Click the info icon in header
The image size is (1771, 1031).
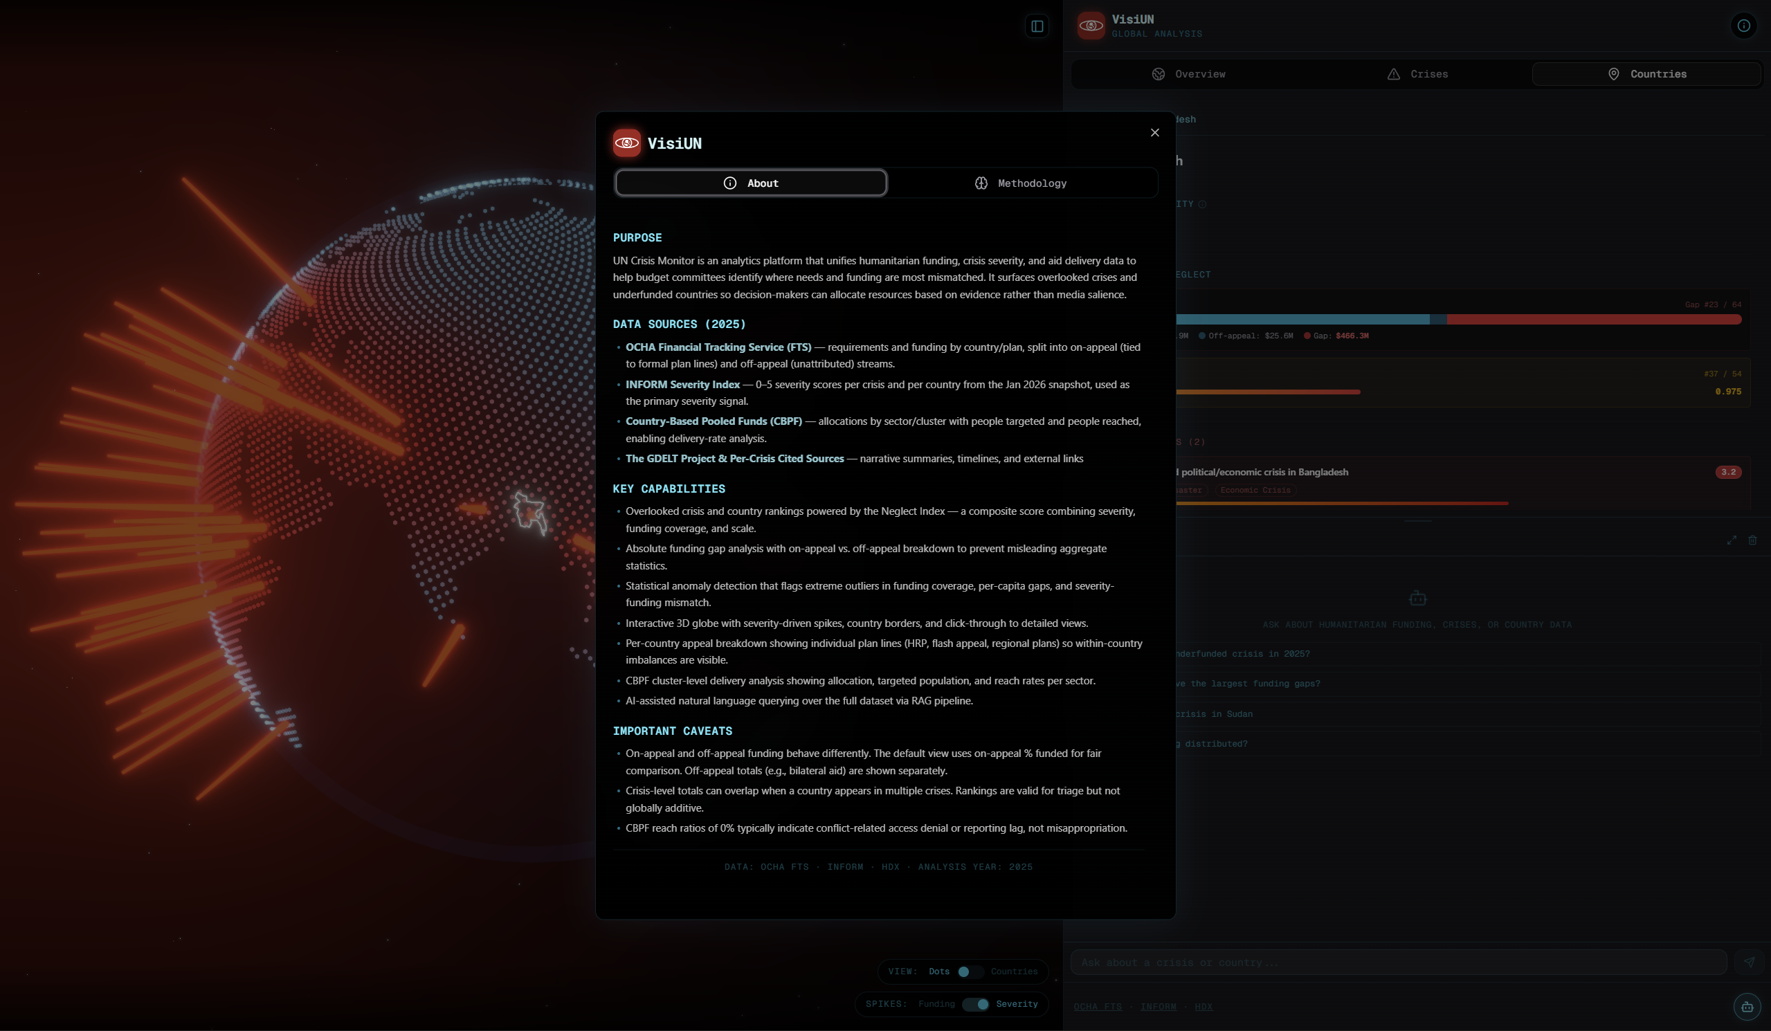pos(1743,26)
